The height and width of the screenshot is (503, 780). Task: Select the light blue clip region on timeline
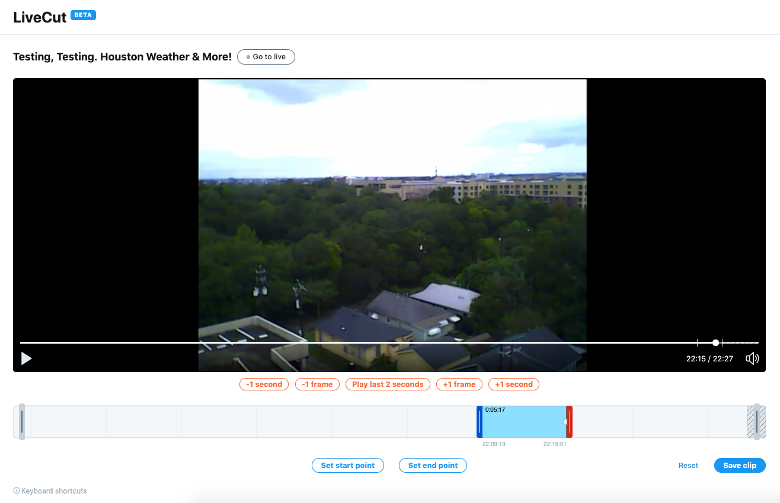pyautogui.click(x=523, y=424)
